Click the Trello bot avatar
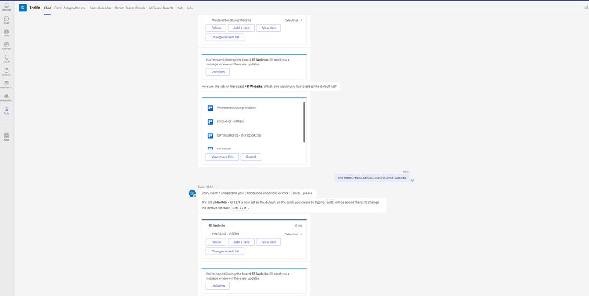589x296 pixels. (192, 193)
